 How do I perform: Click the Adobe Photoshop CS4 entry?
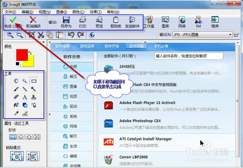pos(167,124)
